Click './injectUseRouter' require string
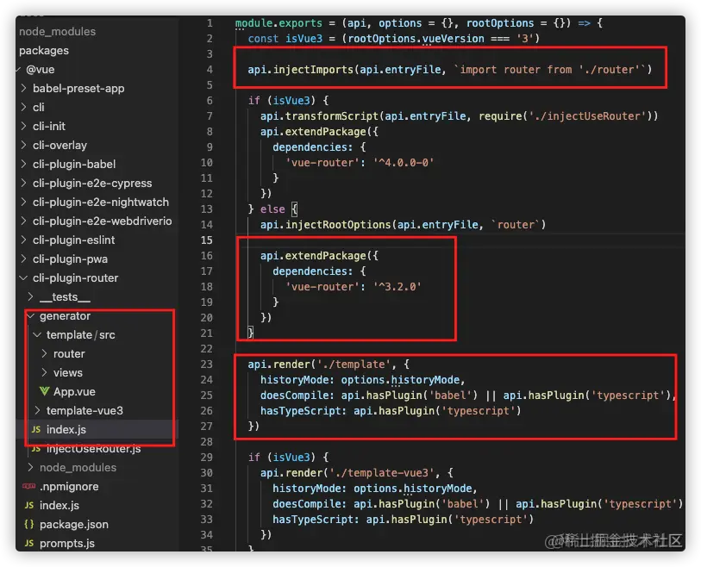The image size is (701, 567). coord(587,116)
